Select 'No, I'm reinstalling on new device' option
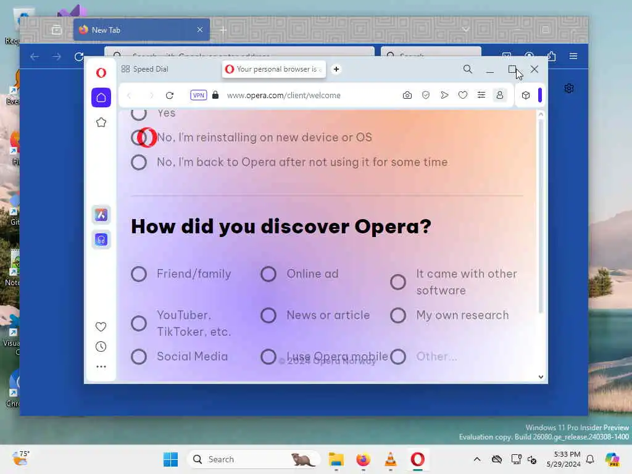 139,138
